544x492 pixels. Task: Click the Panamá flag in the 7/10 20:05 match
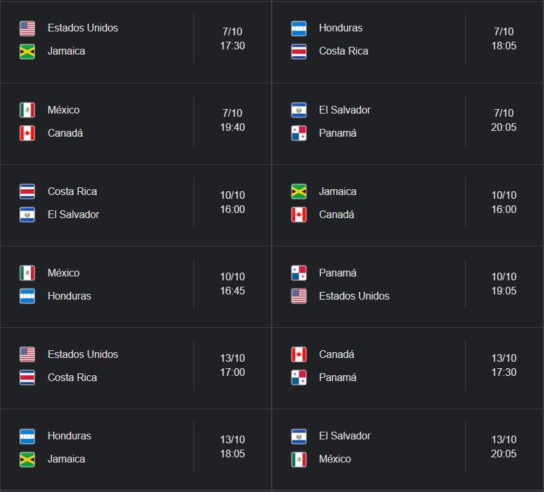coord(299,133)
